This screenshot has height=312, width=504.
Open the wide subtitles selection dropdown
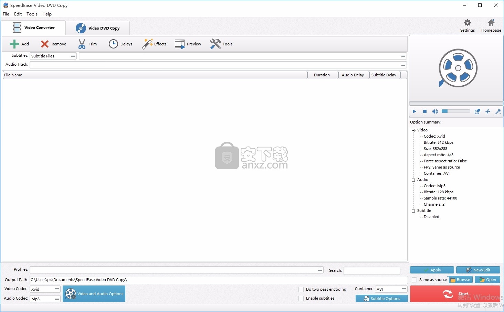[x=243, y=56]
